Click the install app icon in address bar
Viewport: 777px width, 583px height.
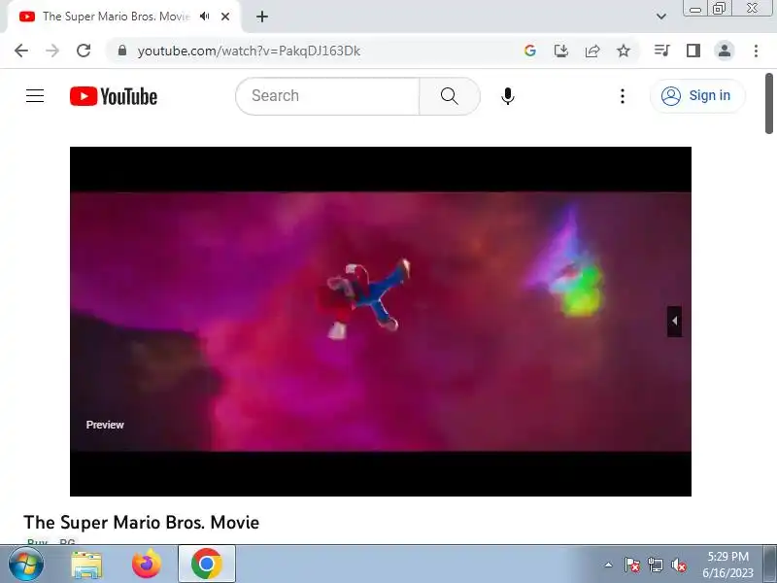click(x=561, y=51)
